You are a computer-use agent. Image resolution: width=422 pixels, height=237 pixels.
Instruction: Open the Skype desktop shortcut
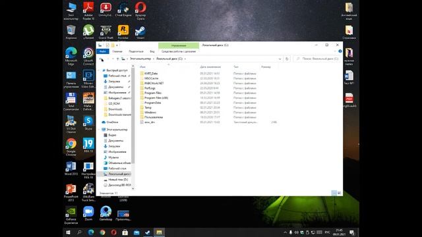tap(88, 123)
